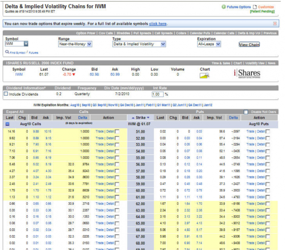This screenshot has width=285, height=250.
Task: Click the Int Rate input field
Action: tap(158, 94)
